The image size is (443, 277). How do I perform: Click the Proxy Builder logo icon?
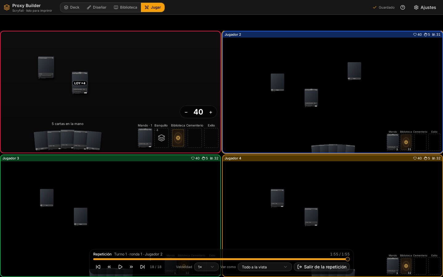tap(7, 7)
